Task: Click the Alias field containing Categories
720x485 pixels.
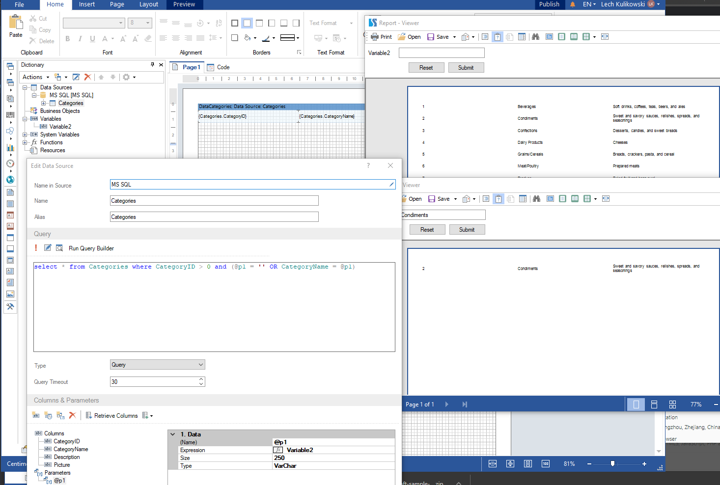Action: click(214, 216)
